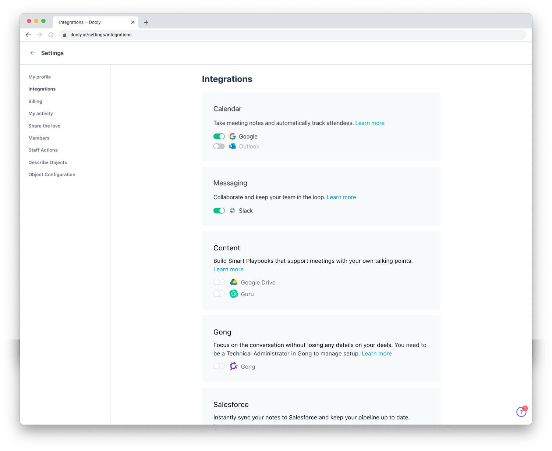Open the help bubble with notification badge

click(521, 412)
